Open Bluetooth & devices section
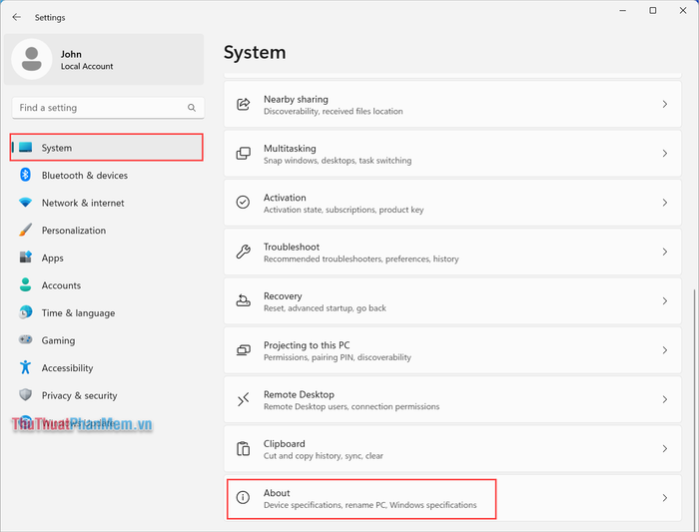 [x=107, y=175]
